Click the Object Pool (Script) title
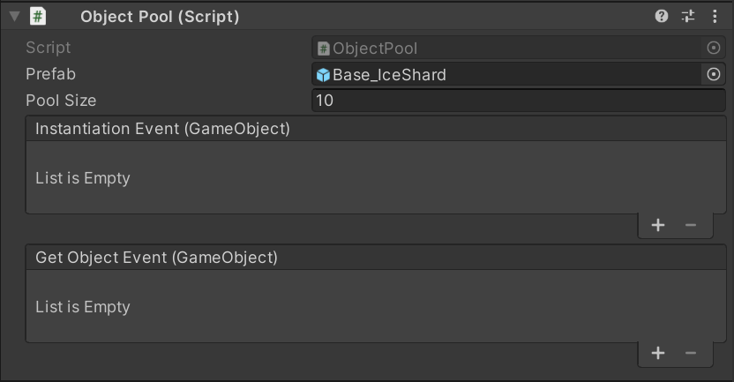The image size is (734, 382). click(160, 16)
